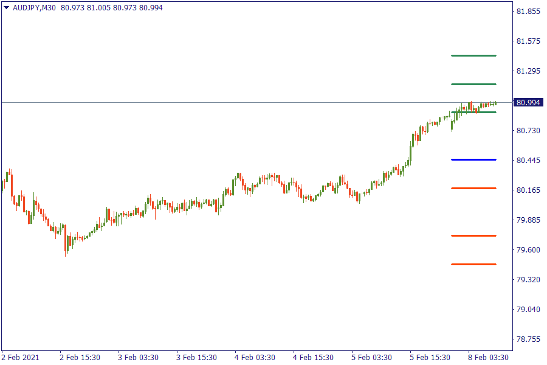
Task: Click the '4 Feb 03:30' time axis label
Action: point(255,357)
